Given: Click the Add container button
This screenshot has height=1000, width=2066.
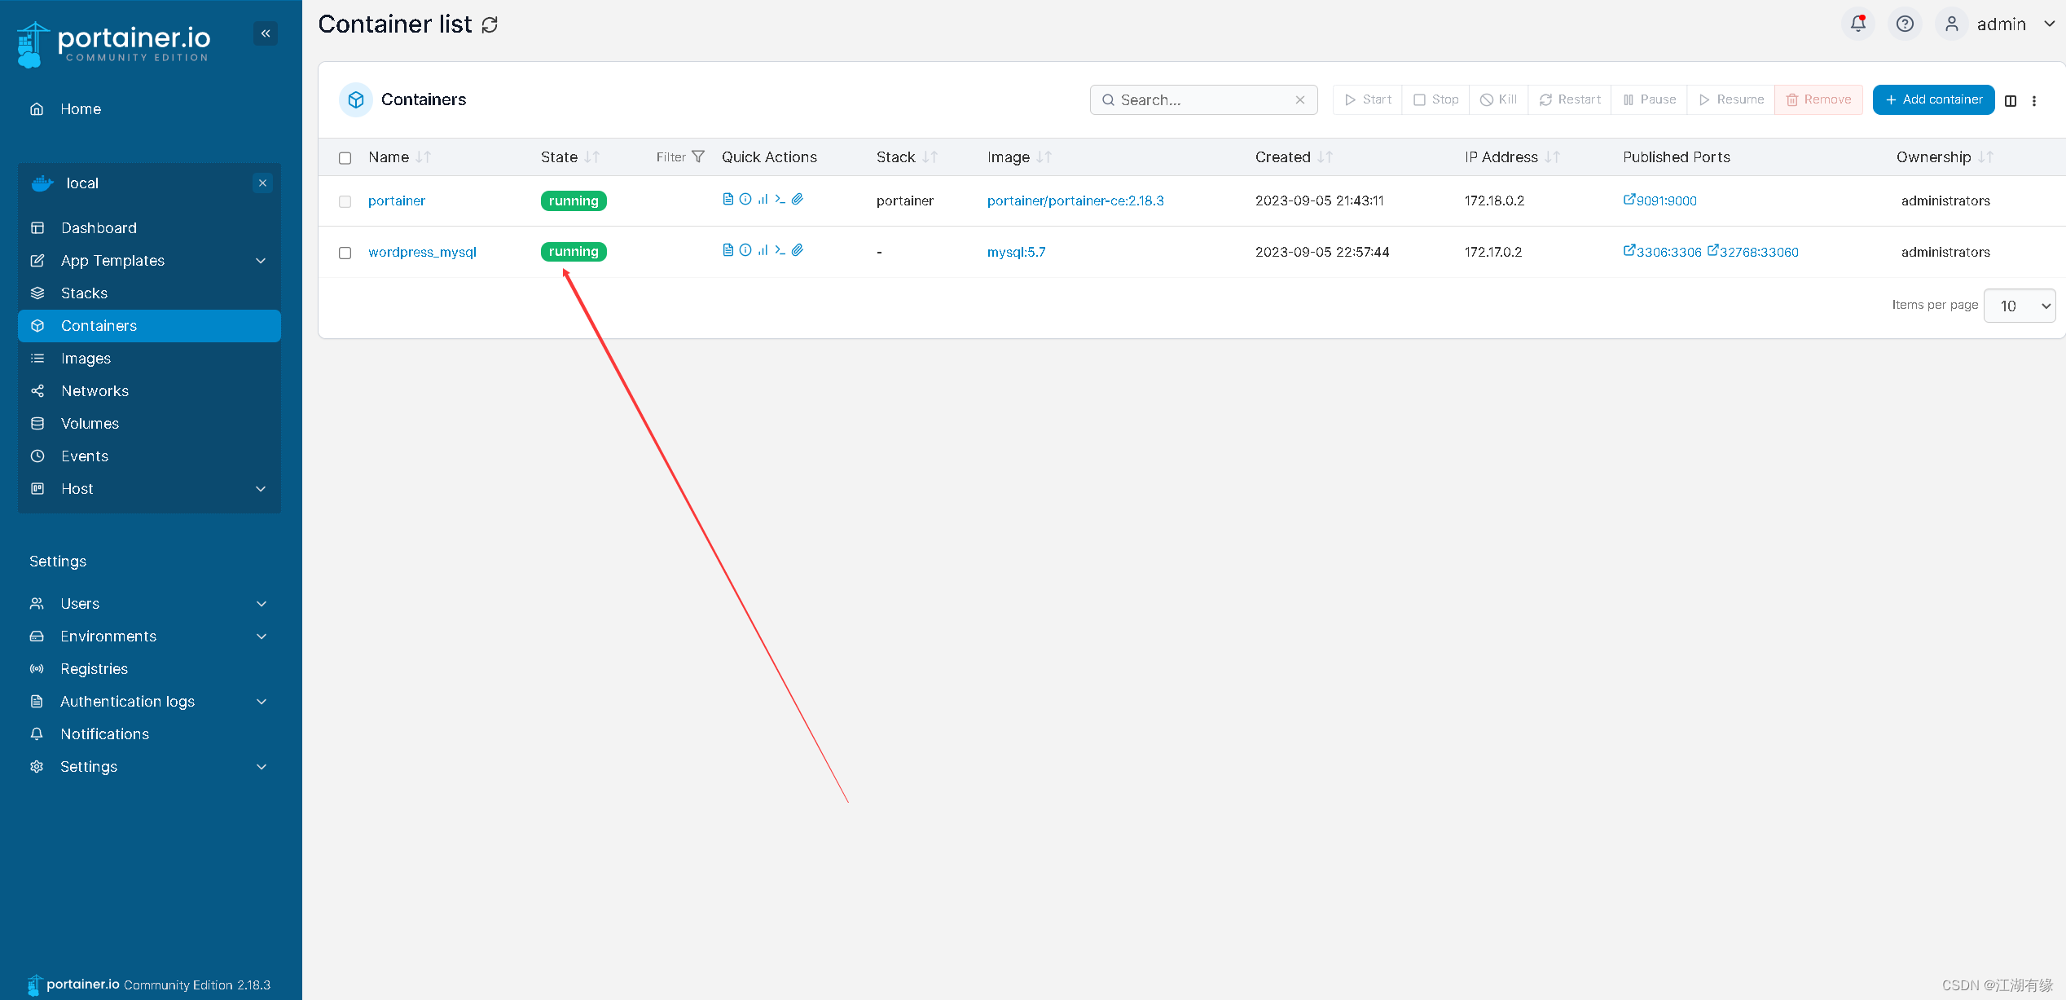Looking at the screenshot, I should [1933, 100].
